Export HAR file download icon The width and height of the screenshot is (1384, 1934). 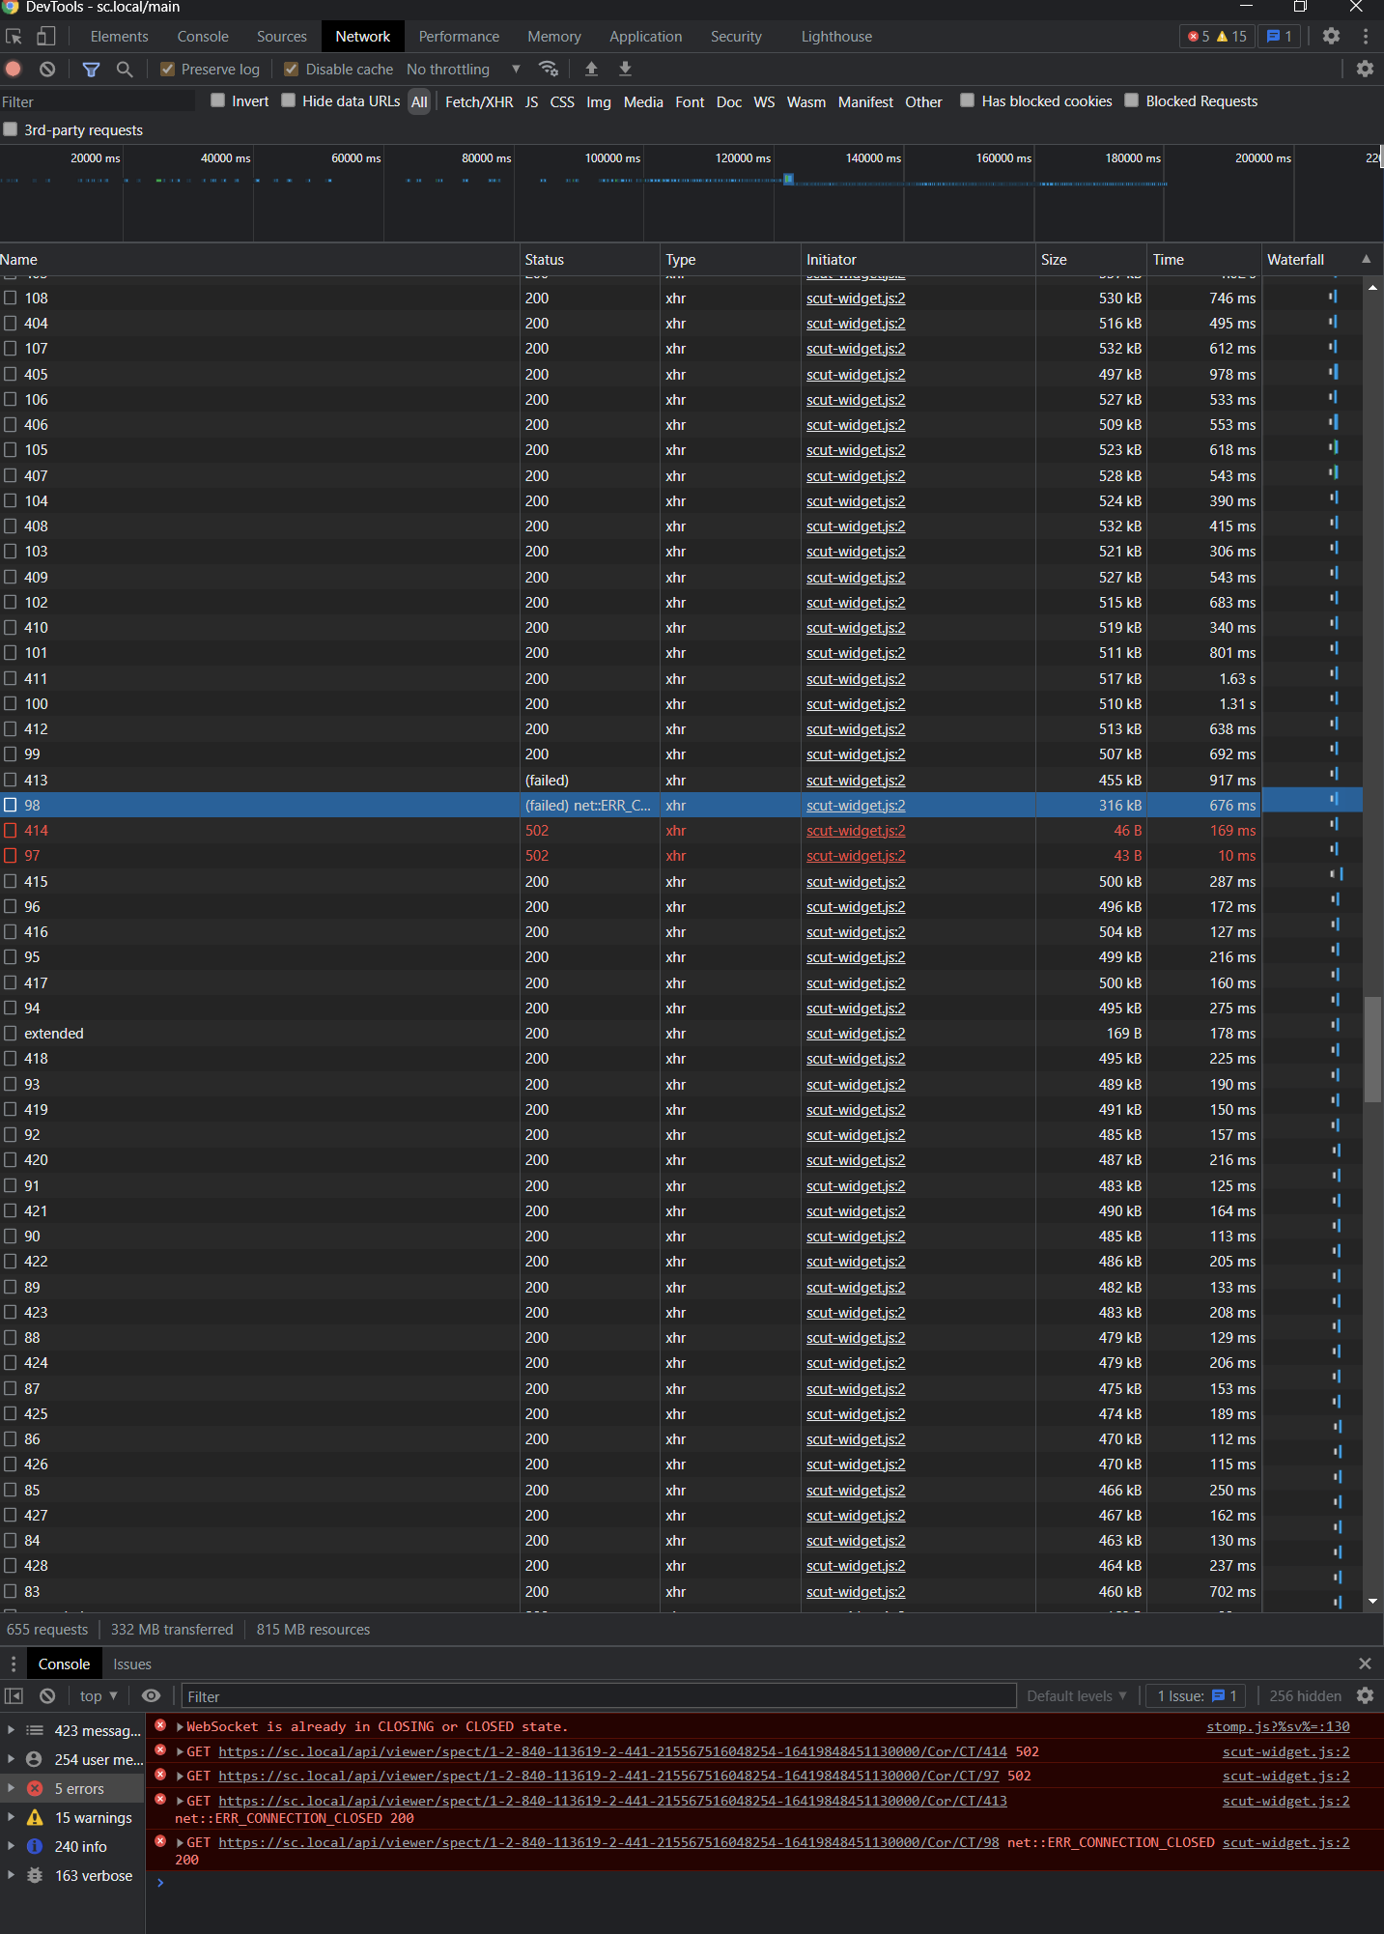click(625, 69)
